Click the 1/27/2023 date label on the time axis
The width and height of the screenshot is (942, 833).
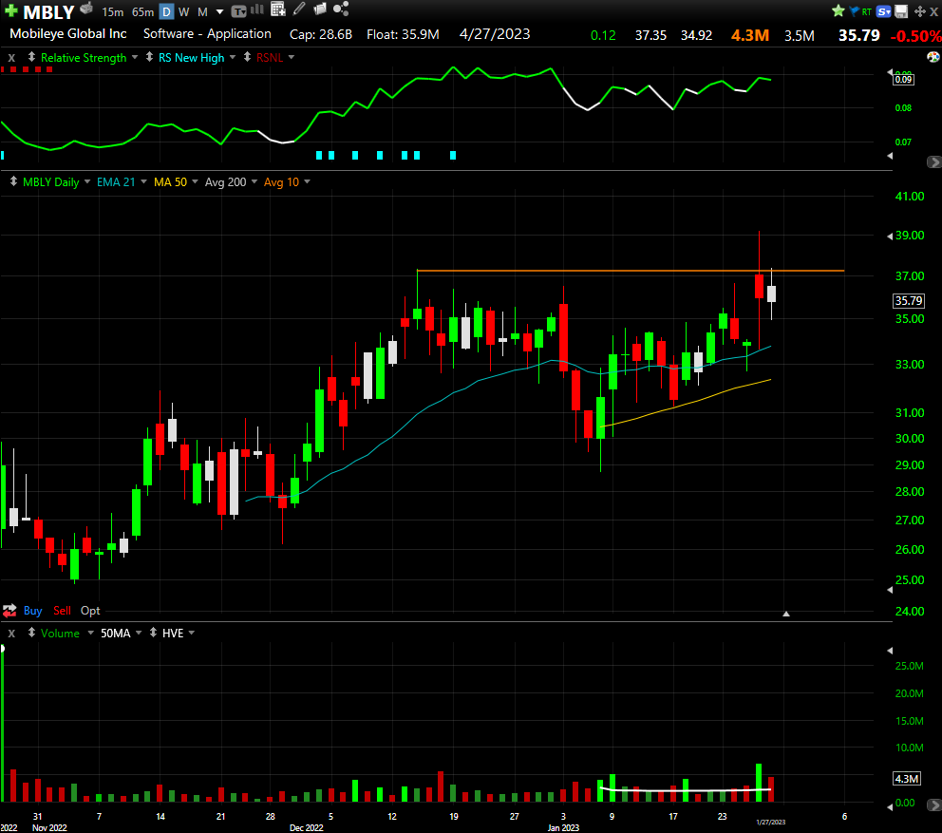771,823
